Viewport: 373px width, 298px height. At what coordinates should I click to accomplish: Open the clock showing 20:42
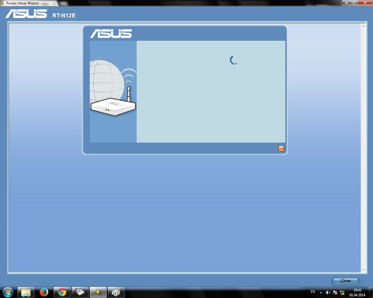(357, 293)
